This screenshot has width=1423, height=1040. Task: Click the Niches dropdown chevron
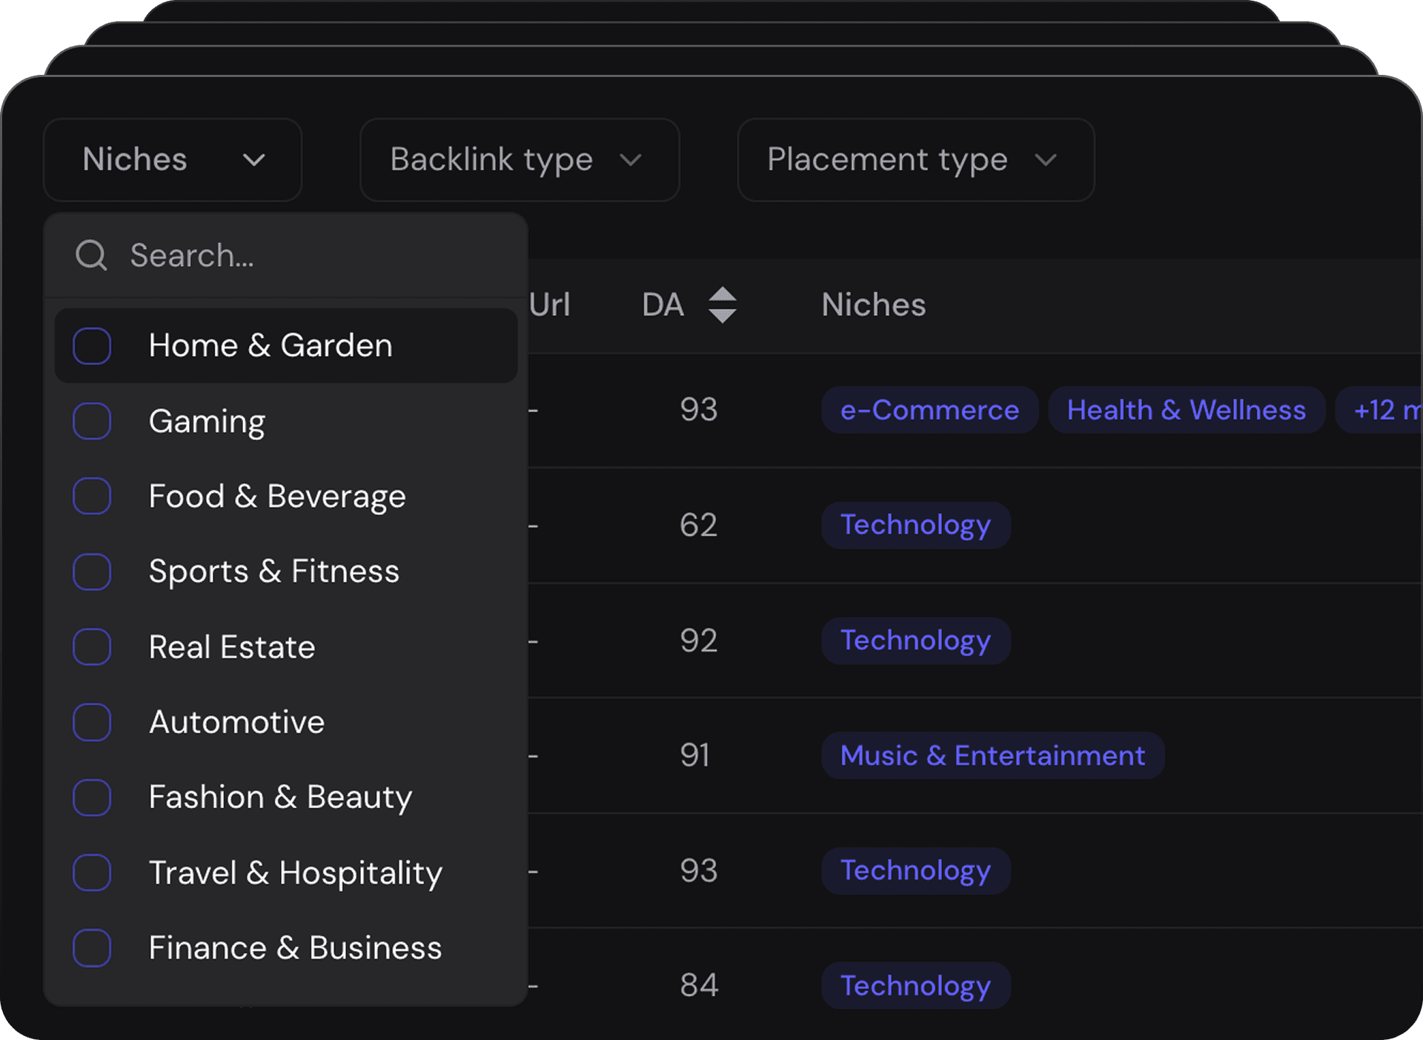[254, 160]
